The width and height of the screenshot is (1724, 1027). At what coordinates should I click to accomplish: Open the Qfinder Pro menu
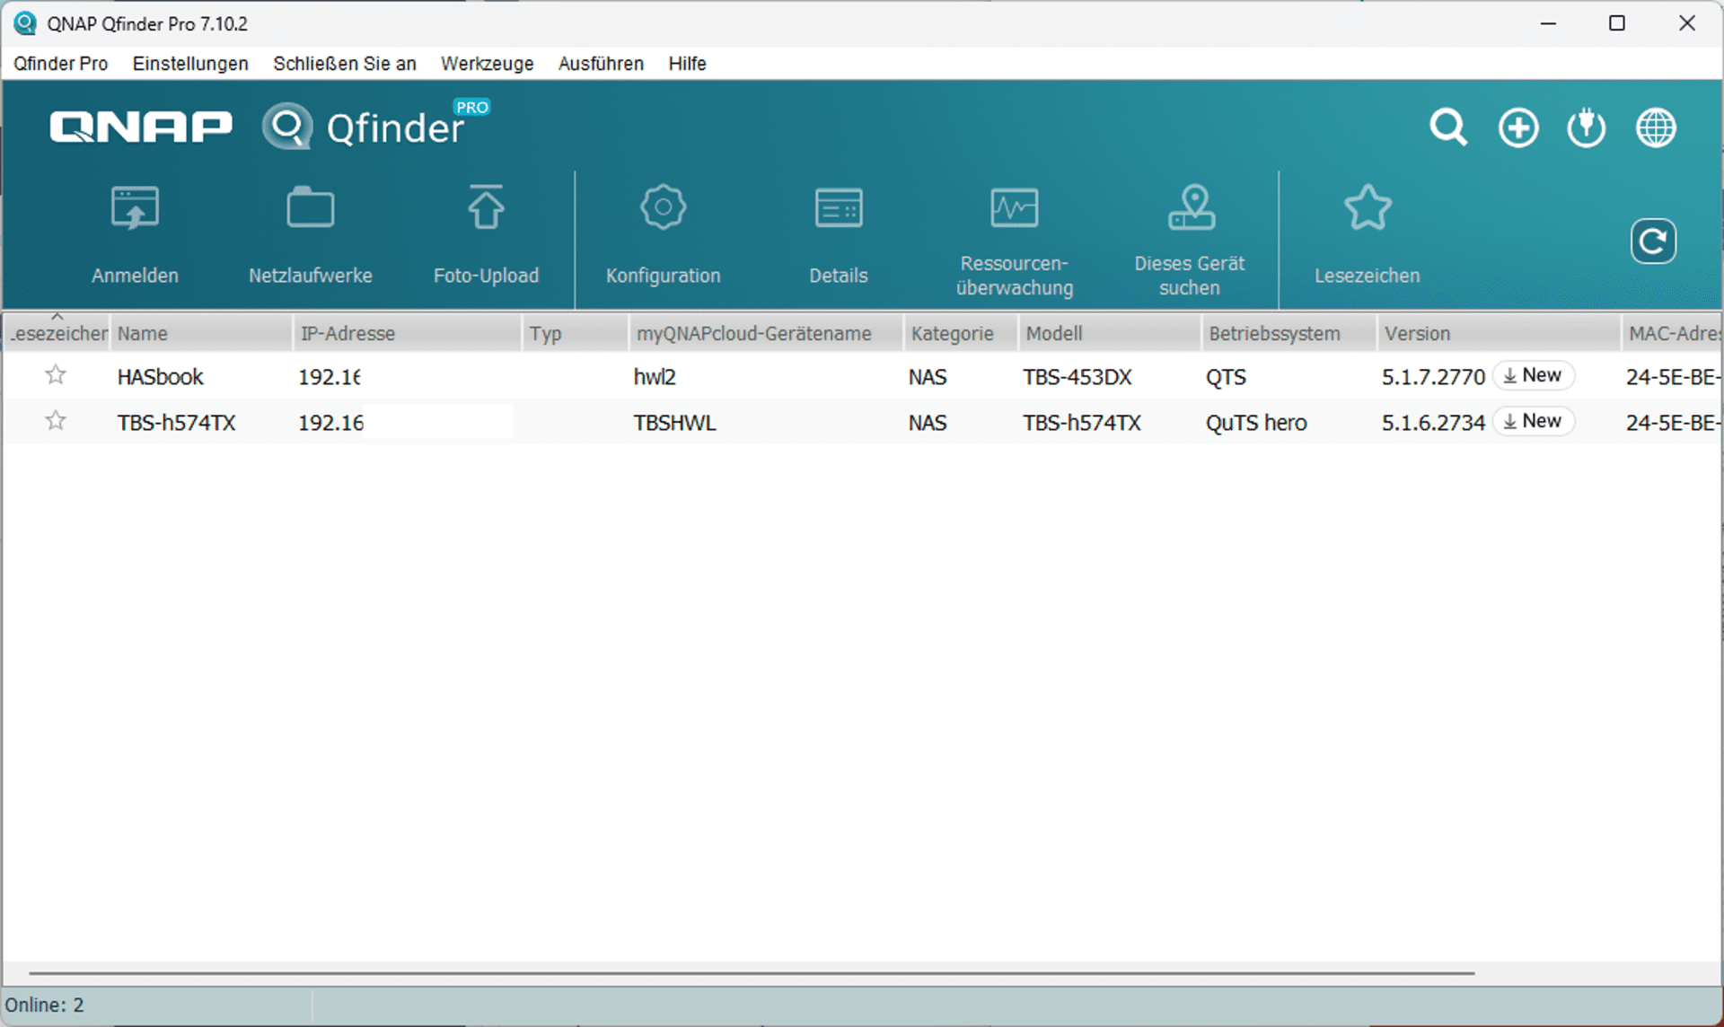point(61,64)
